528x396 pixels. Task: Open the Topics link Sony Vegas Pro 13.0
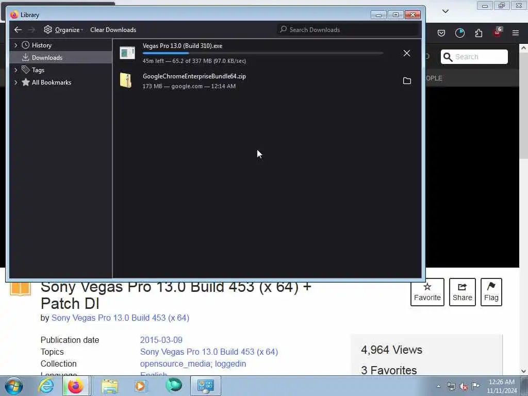tap(209, 352)
